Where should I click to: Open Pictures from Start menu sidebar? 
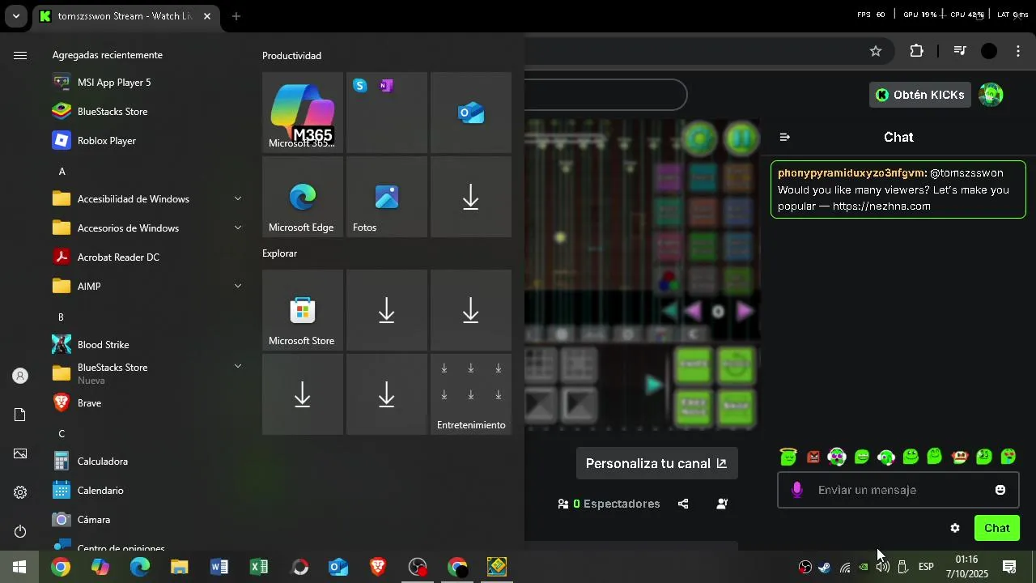pos(20,453)
